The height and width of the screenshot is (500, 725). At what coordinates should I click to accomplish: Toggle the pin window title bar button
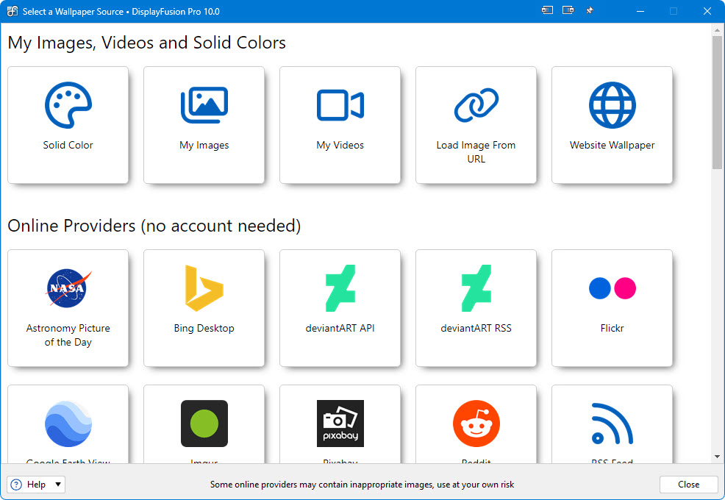coord(589,11)
